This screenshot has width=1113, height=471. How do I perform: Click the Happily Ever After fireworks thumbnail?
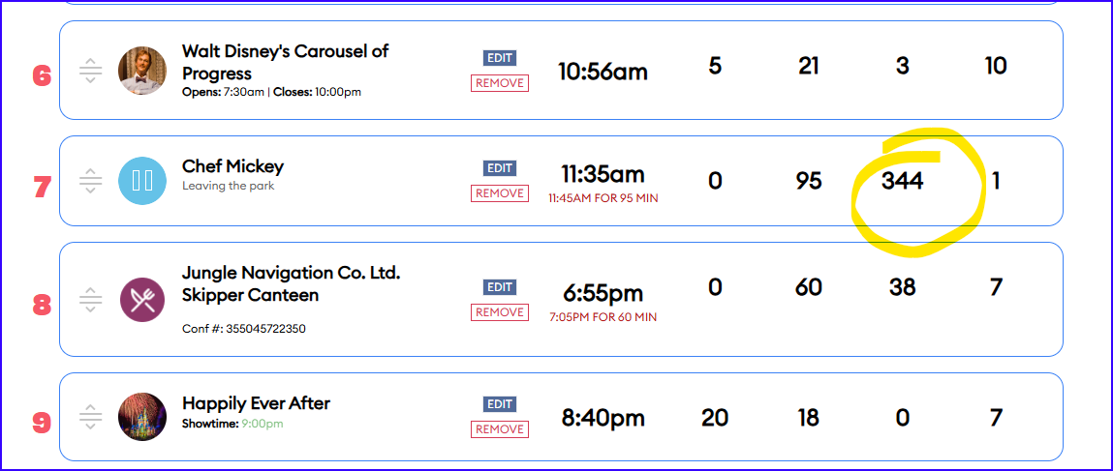(142, 417)
